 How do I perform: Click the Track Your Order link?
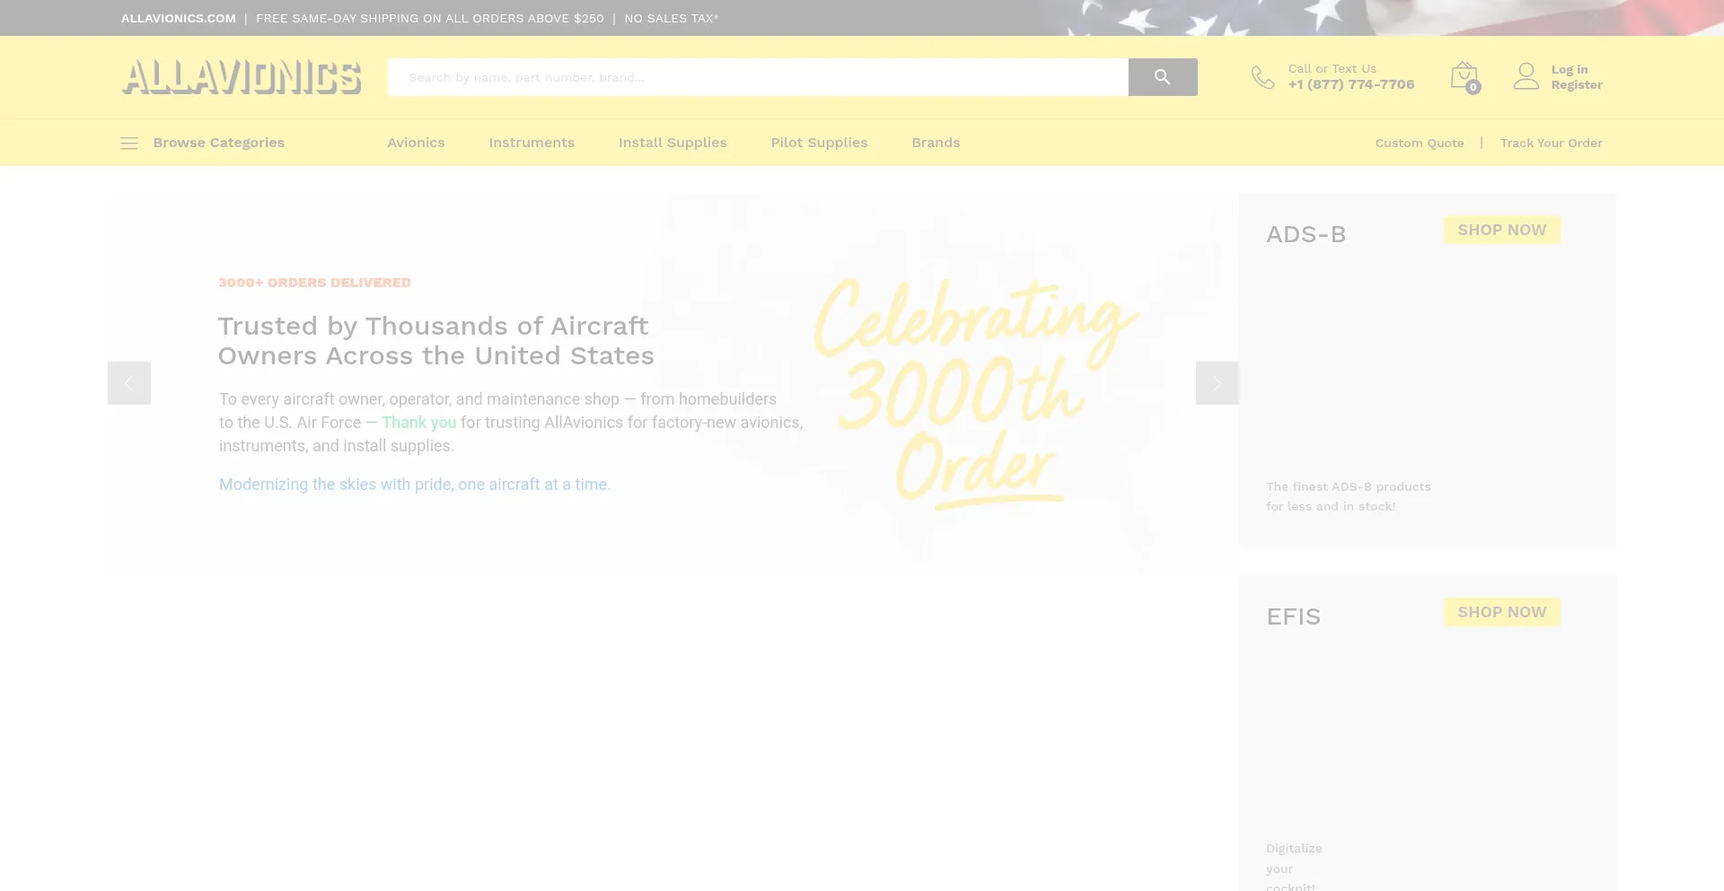click(x=1551, y=143)
